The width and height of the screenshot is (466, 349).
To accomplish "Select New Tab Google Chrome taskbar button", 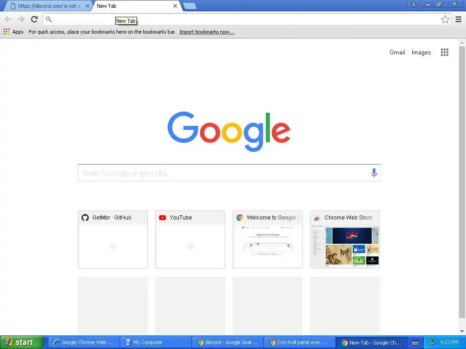I will 371,343.
